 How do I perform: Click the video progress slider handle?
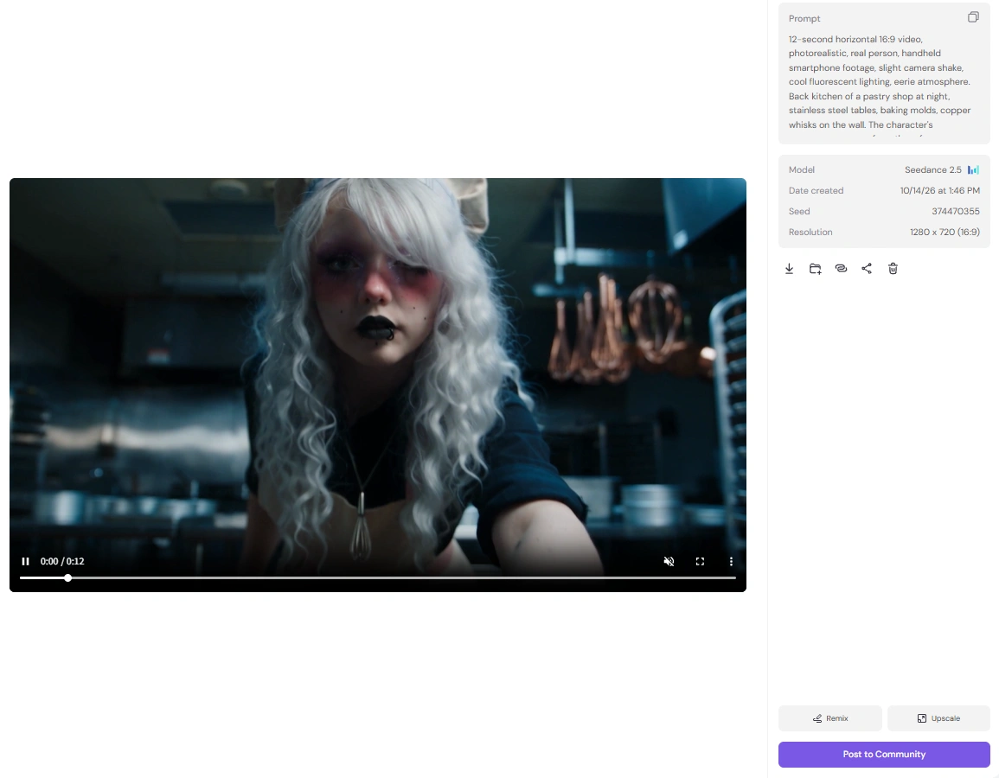[x=67, y=578]
